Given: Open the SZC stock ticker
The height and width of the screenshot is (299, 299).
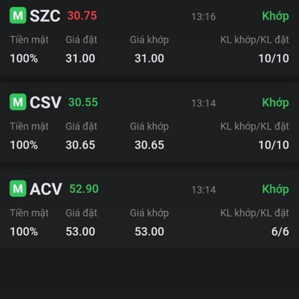Looking at the screenshot, I should [x=45, y=15].
